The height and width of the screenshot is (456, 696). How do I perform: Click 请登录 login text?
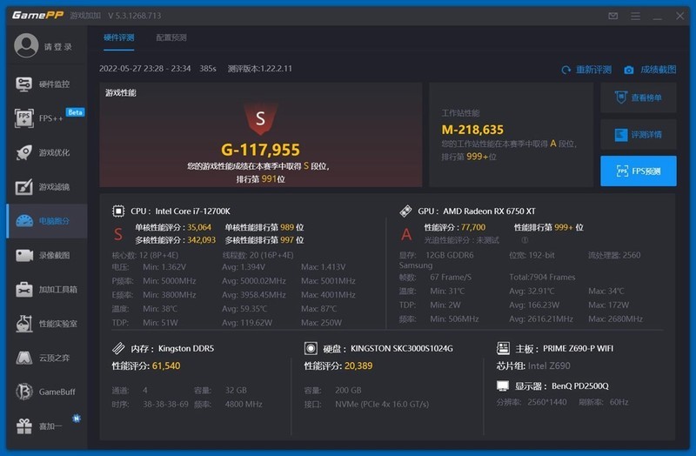(57, 47)
